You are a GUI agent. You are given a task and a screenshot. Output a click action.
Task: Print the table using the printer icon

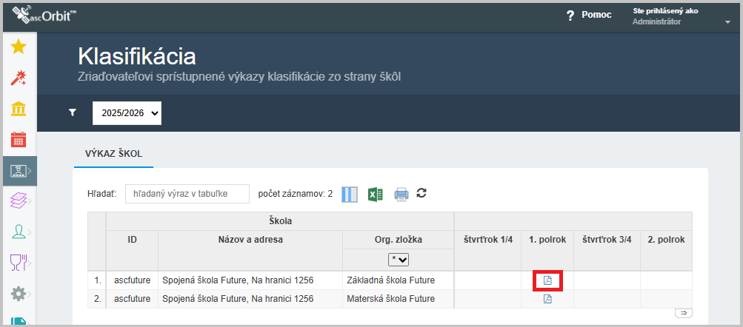click(401, 194)
